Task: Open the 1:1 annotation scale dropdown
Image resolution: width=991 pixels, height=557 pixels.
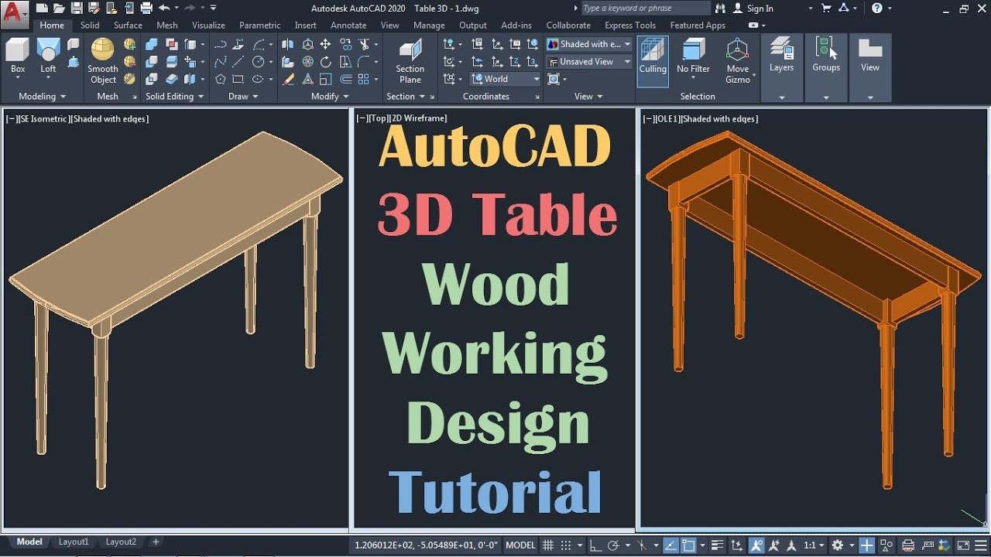Action: (814, 545)
